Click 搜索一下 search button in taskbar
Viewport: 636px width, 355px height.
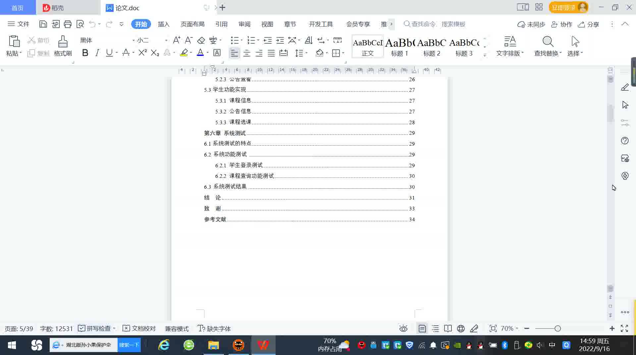129,345
